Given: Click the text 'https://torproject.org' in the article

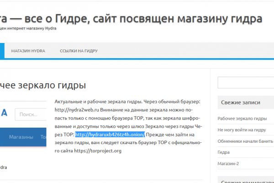Looking at the screenshot, I should (98, 151).
